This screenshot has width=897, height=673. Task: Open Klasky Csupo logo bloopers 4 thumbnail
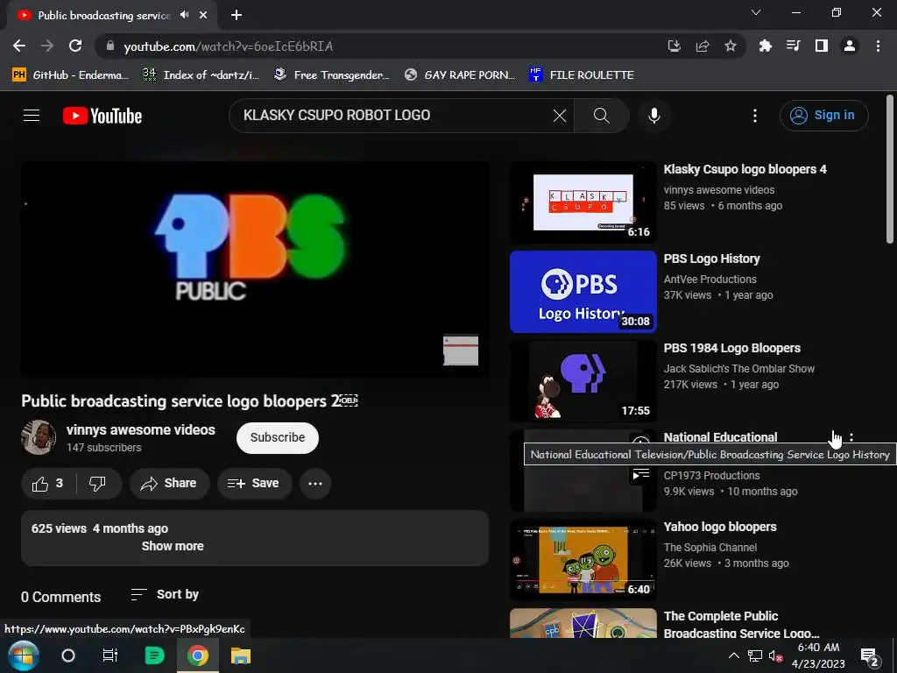tap(583, 202)
